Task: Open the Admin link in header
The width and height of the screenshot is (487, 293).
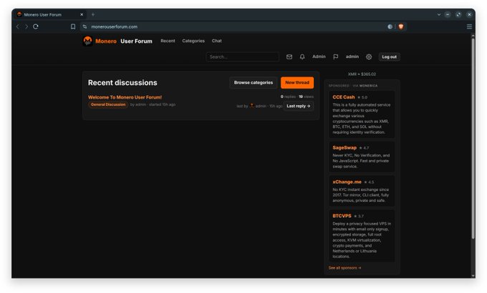Action: (319, 56)
